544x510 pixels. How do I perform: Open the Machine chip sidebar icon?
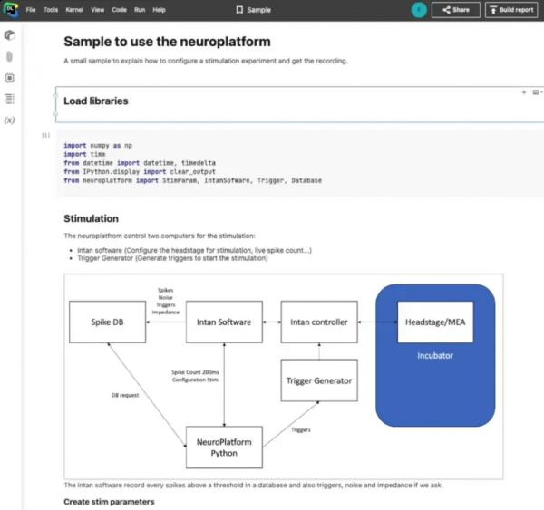[x=10, y=78]
